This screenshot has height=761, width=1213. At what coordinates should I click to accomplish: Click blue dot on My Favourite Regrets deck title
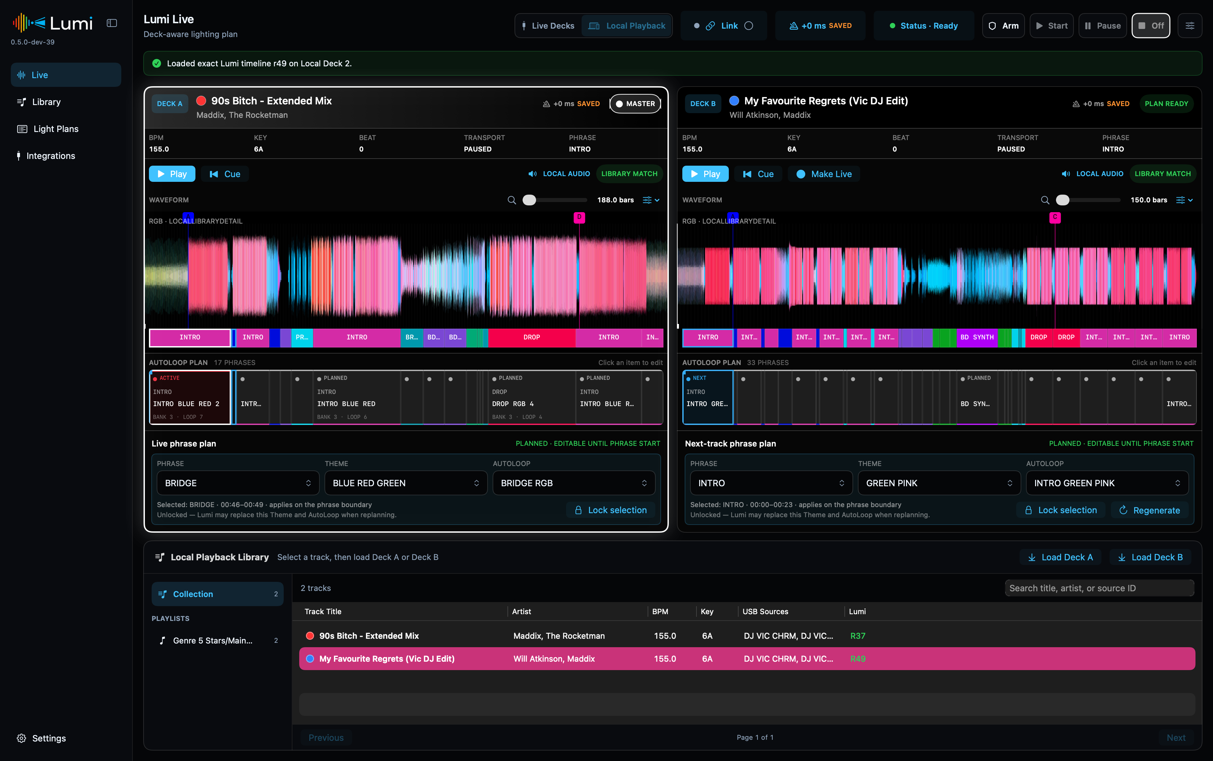[734, 101]
